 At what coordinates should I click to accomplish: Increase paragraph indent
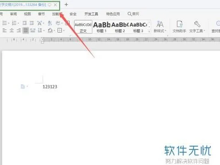coord(32,23)
